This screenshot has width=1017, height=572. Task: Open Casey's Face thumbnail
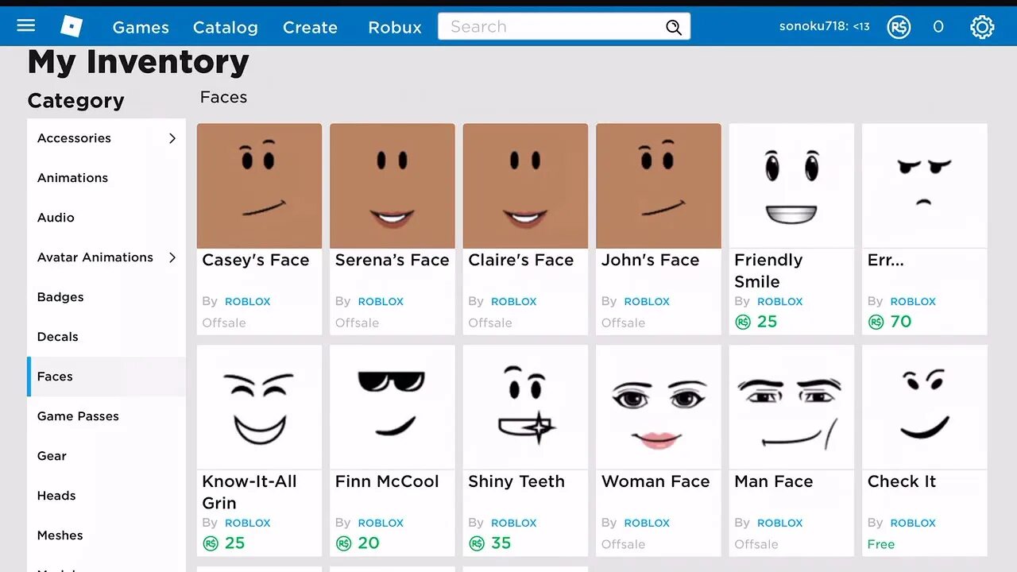click(259, 186)
